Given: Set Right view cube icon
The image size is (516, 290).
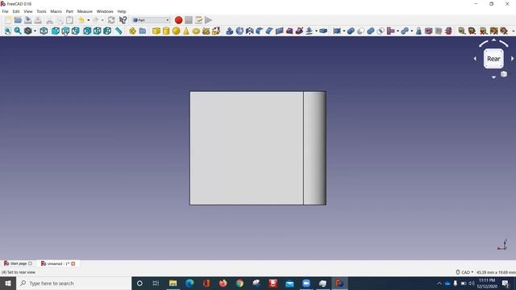Looking at the screenshot, I should pyautogui.click(x=75, y=31).
